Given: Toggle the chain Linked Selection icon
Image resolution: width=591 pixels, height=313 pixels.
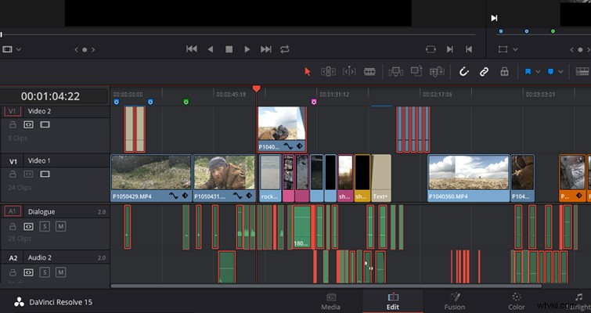Looking at the screenshot, I should 484,71.
